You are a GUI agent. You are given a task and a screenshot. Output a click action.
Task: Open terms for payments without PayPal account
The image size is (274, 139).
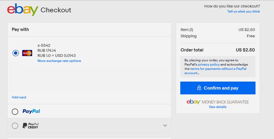click(x=218, y=69)
